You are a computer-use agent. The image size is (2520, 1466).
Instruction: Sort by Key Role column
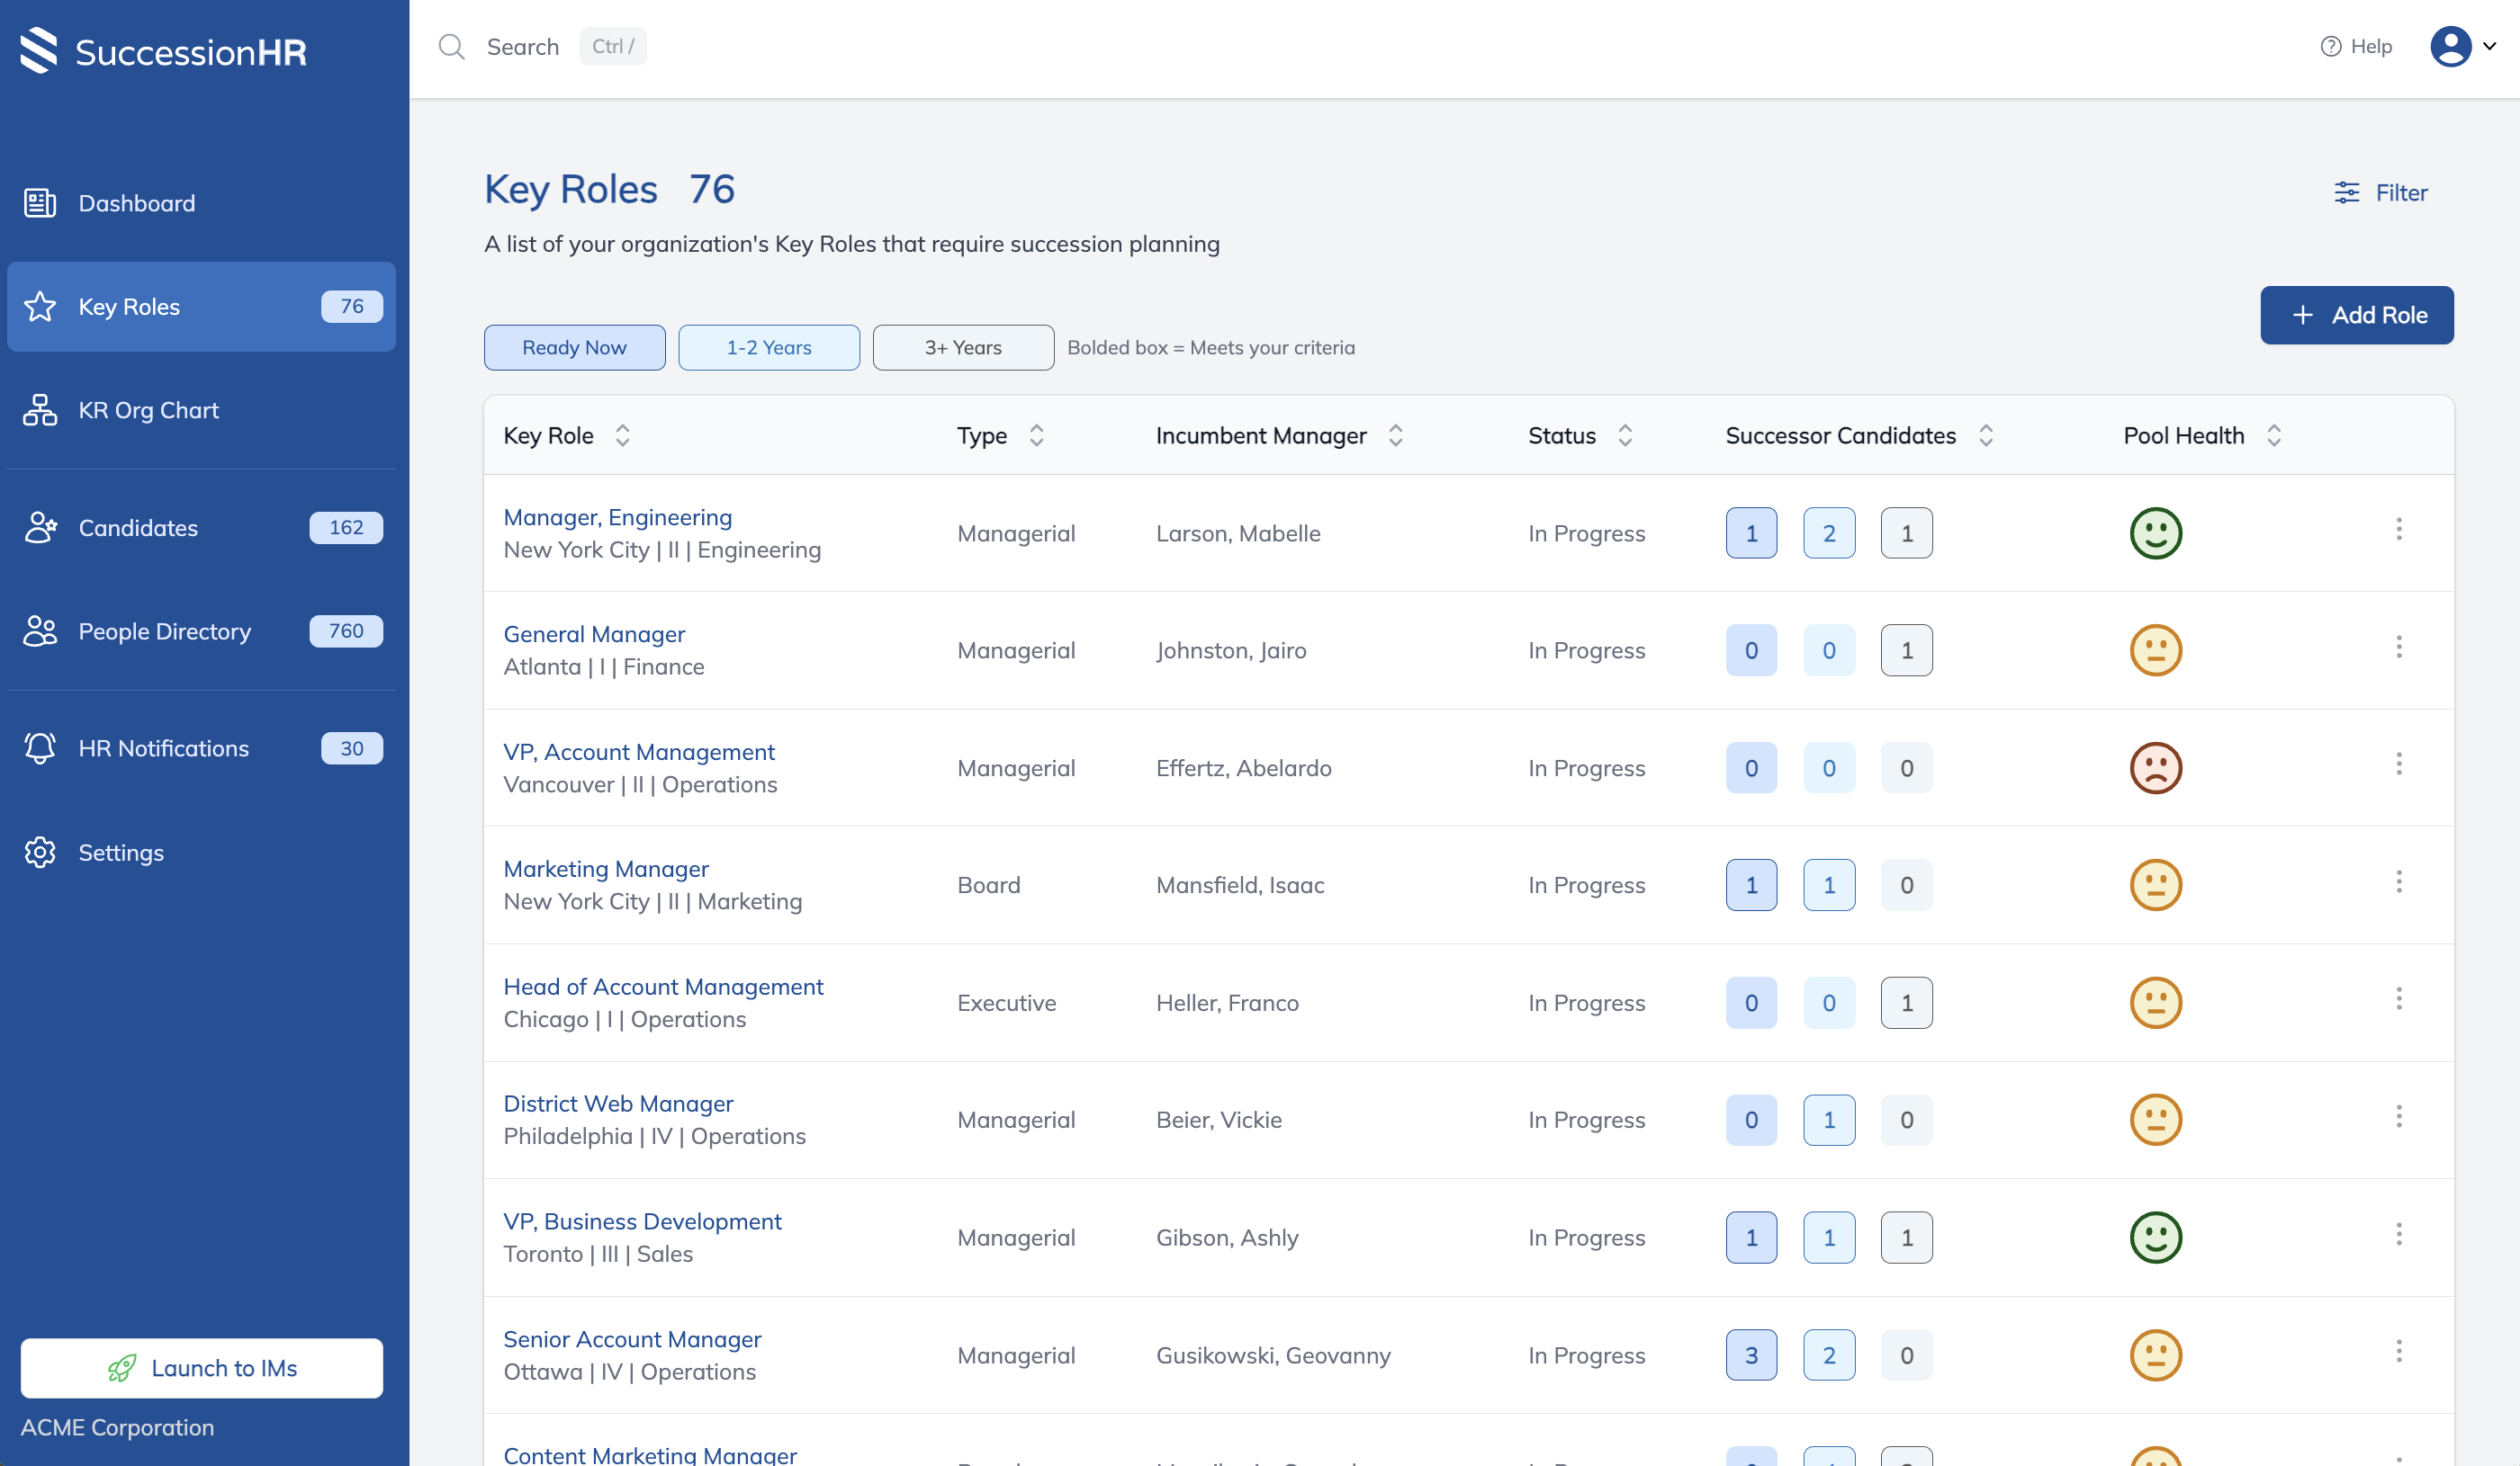point(622,435)
